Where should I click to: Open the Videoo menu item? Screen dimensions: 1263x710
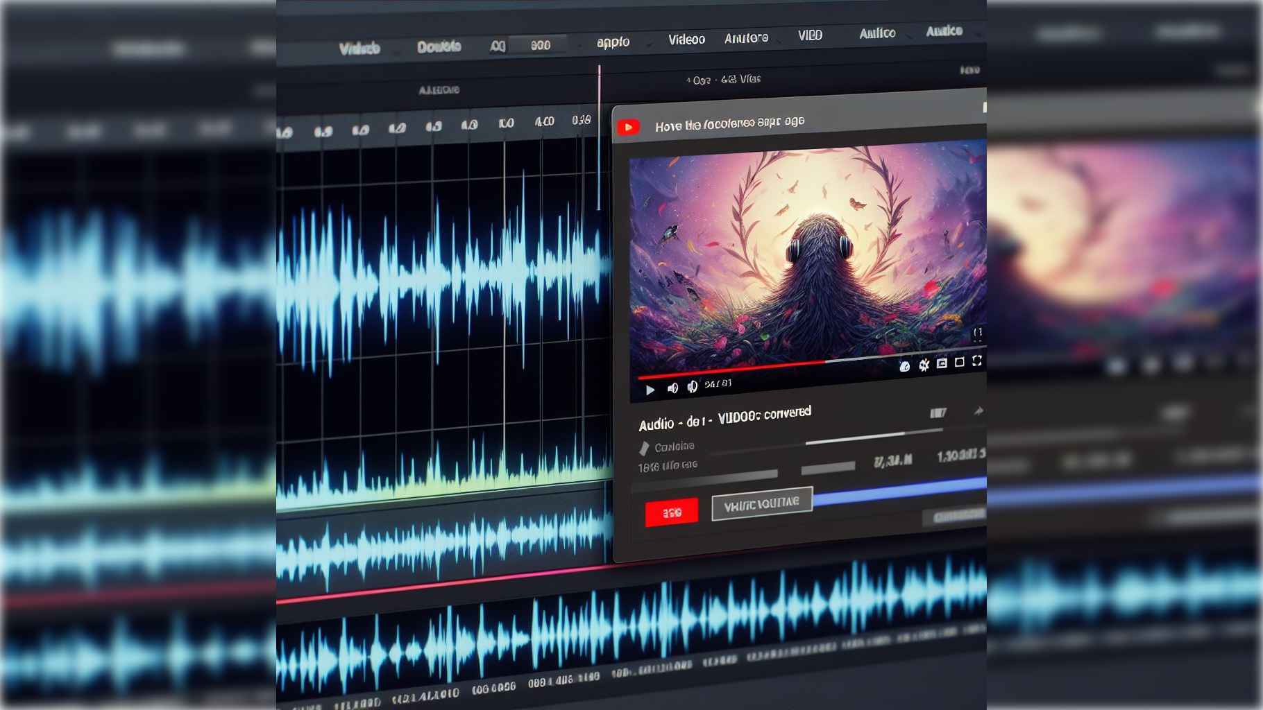tap(687, 40)
